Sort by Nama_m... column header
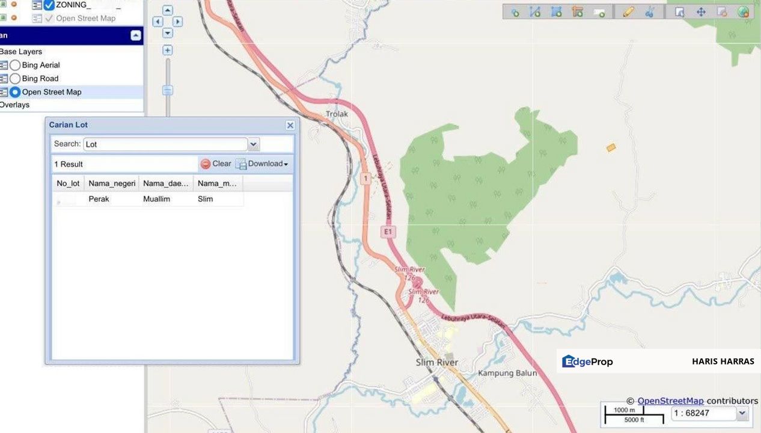The image size is (761, 433). click(x=218, y=183)
